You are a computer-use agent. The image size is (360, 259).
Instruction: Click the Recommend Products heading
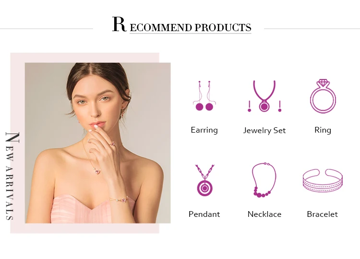[181, 25]
